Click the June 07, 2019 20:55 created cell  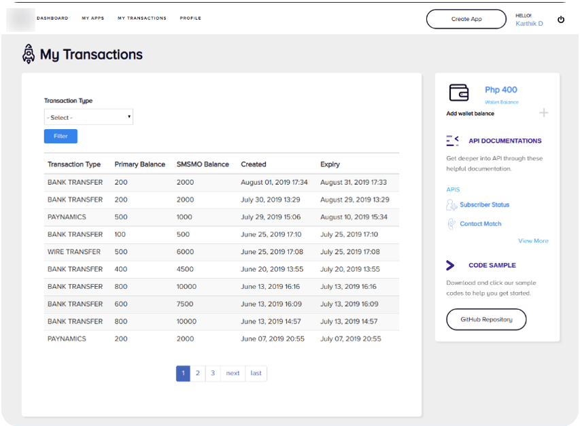click(x=273, y=339)
